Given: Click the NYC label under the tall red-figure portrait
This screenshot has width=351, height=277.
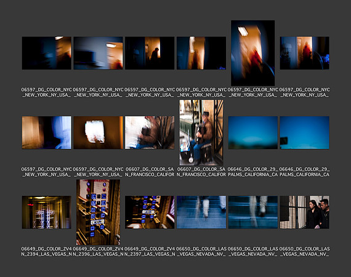Looking at the screenshot, I should [x=252, y=92].
